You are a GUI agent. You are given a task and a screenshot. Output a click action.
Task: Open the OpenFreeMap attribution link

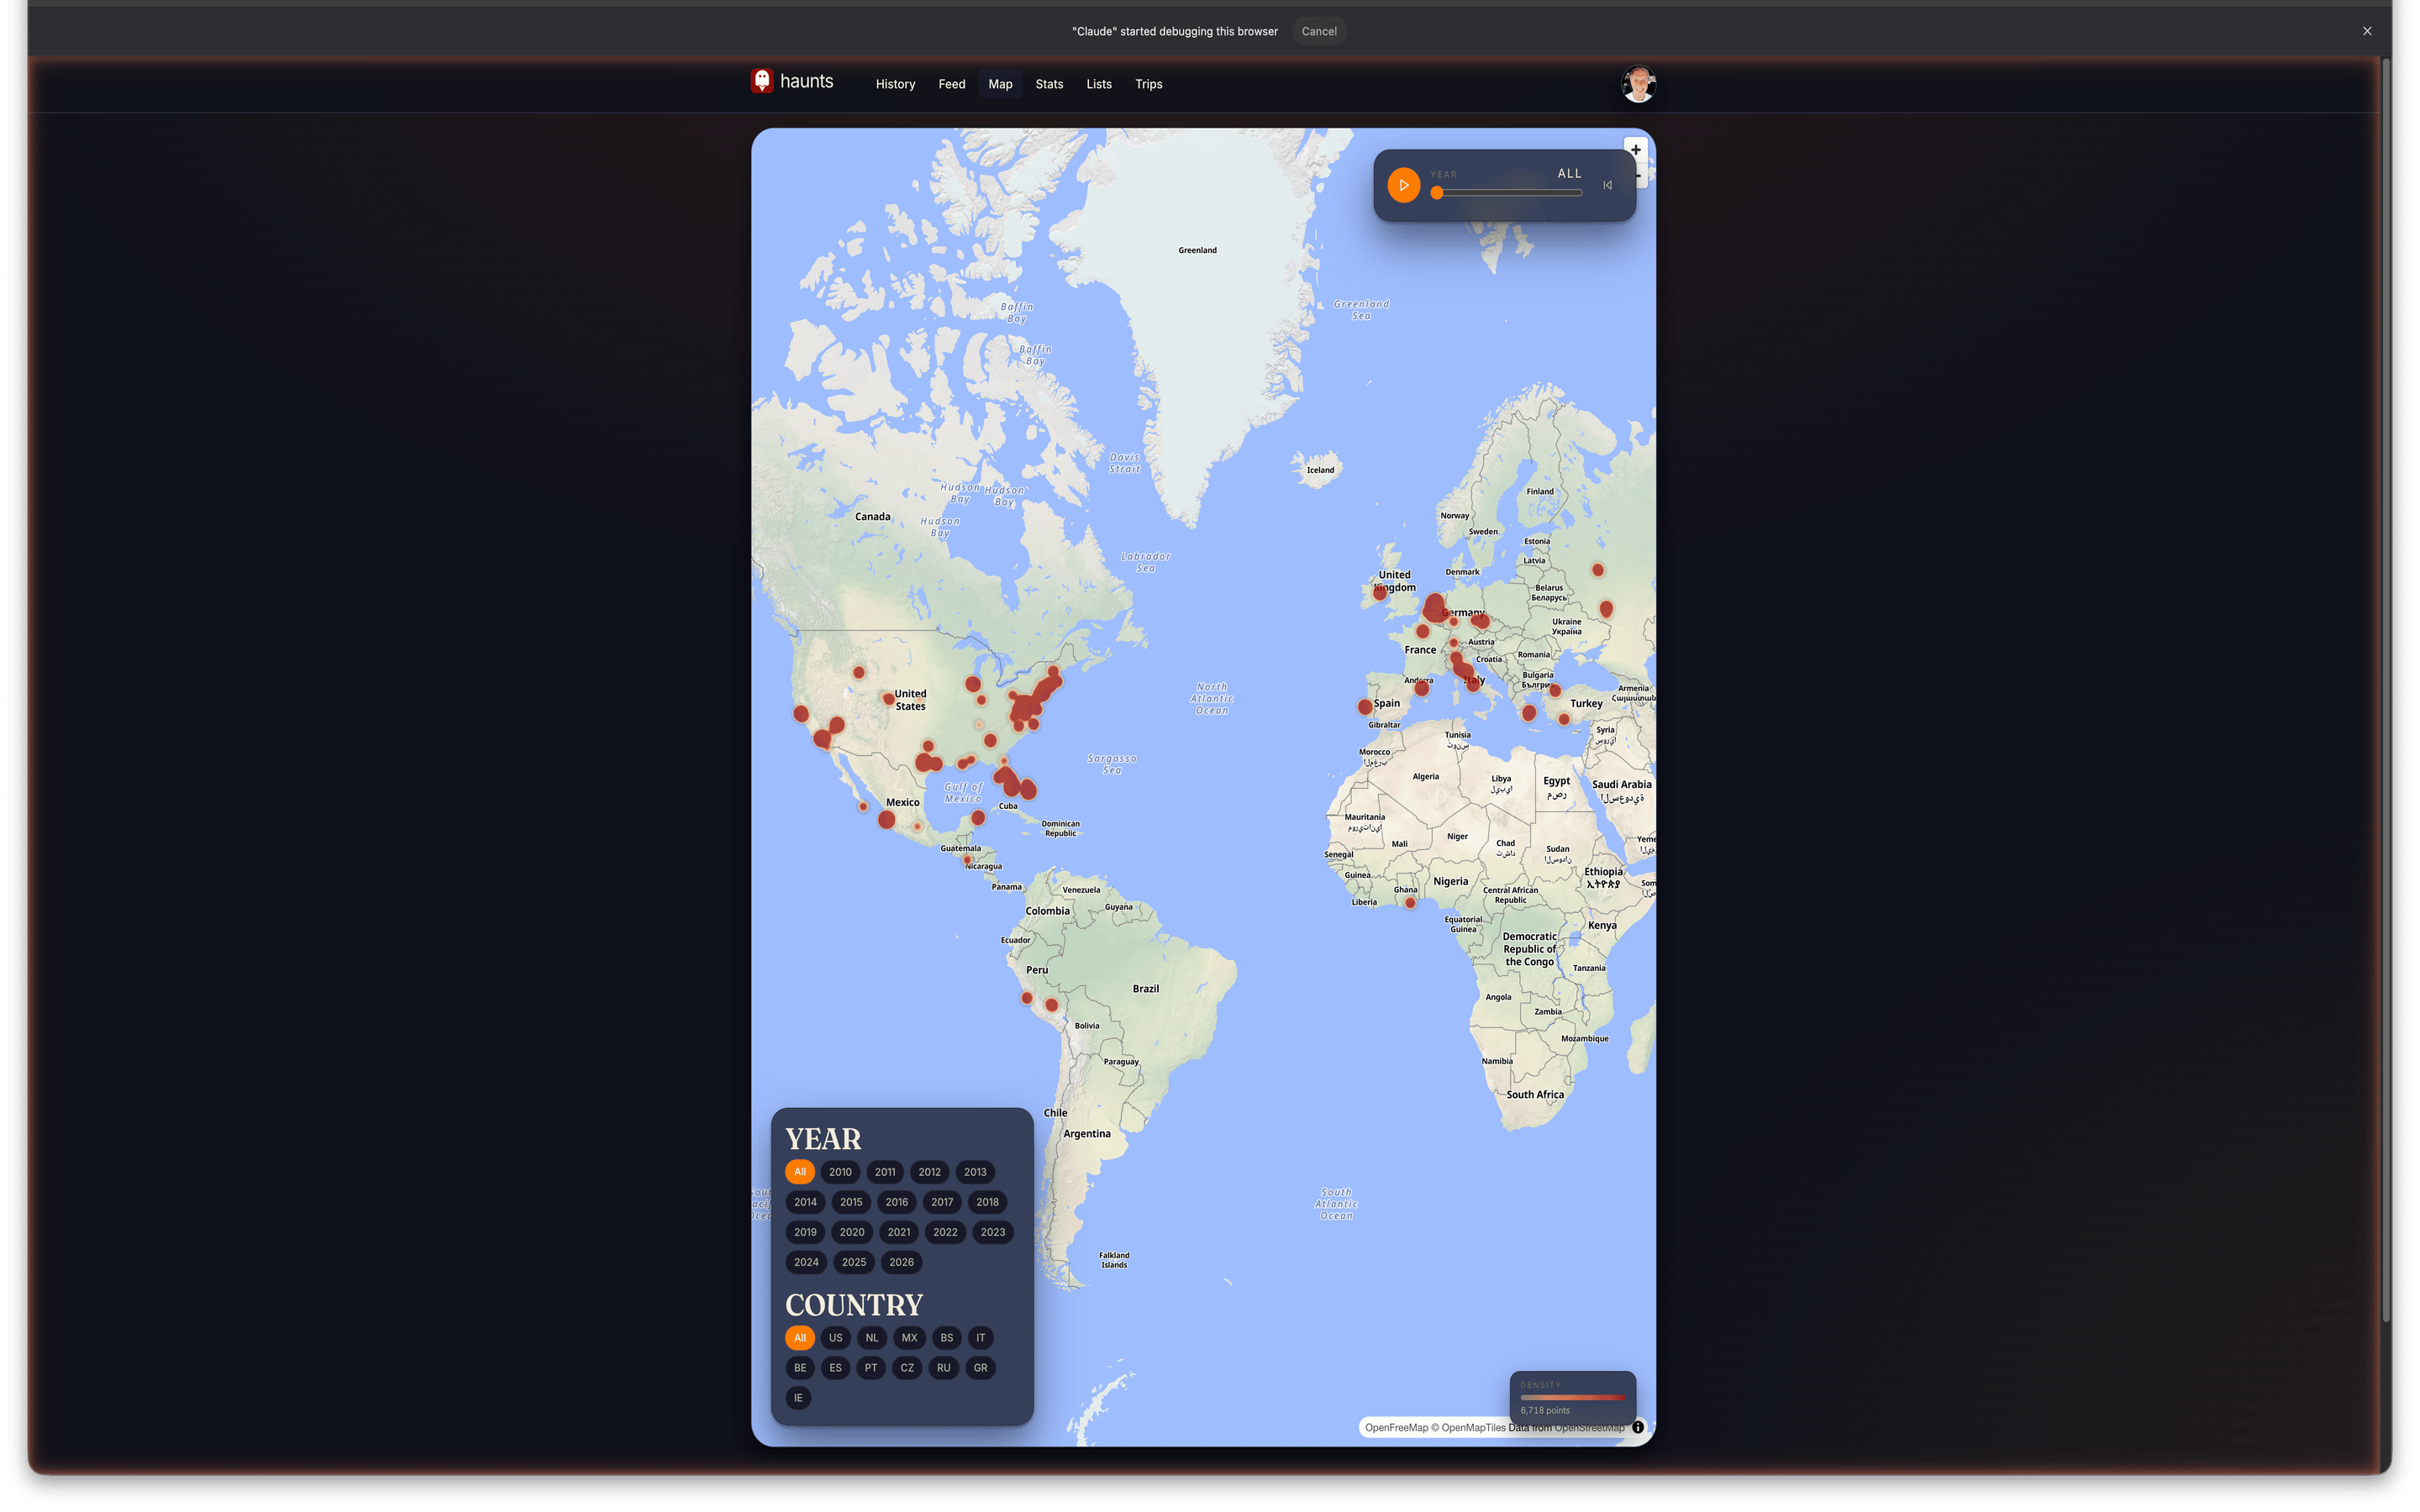[x=1396, y=1427]
